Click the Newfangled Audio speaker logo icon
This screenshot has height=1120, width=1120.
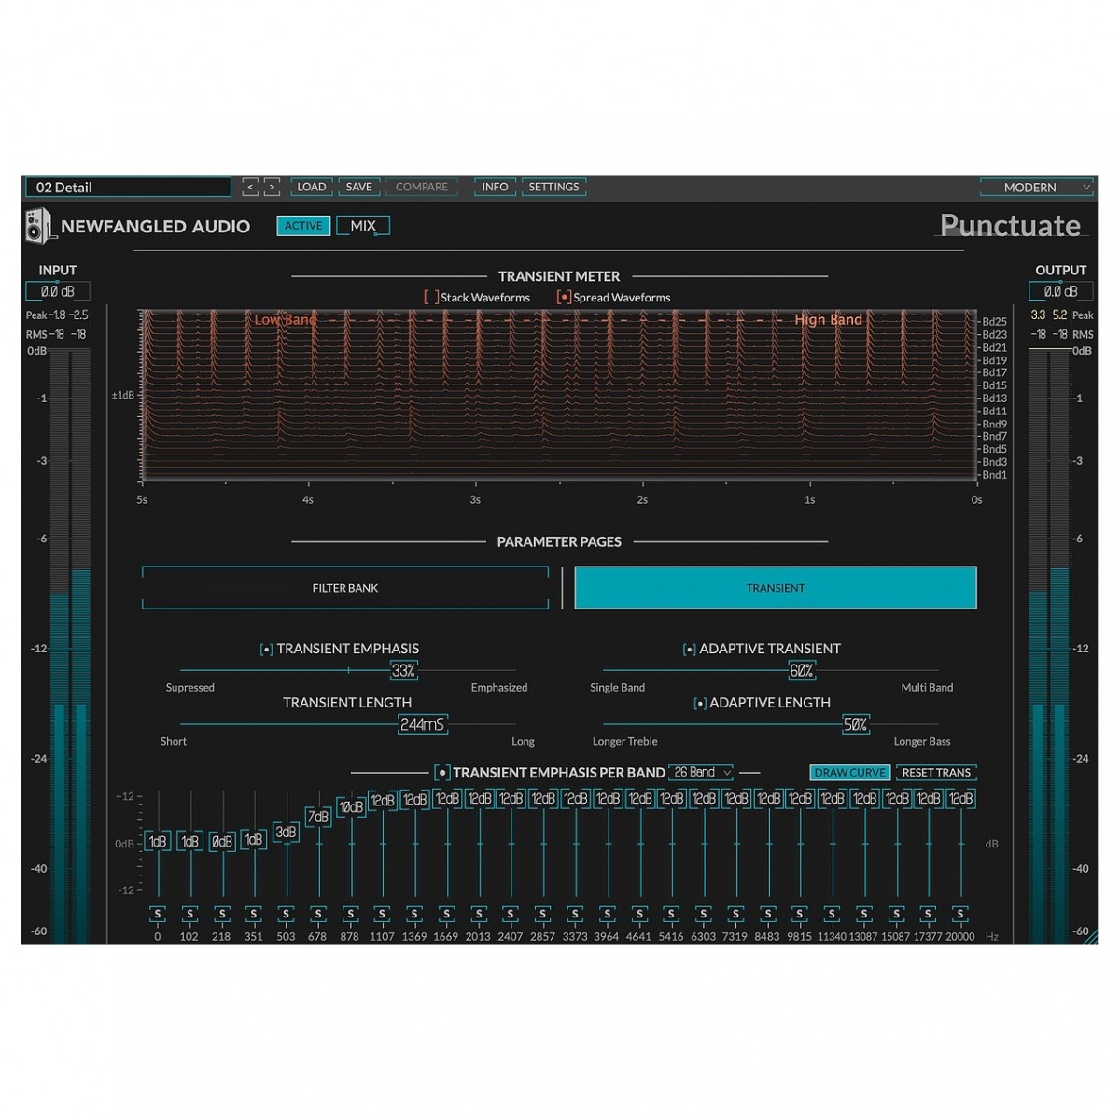39,226
